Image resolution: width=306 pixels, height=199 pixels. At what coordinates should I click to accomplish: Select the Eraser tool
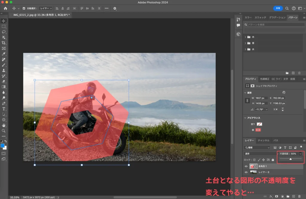click(4, 81)
